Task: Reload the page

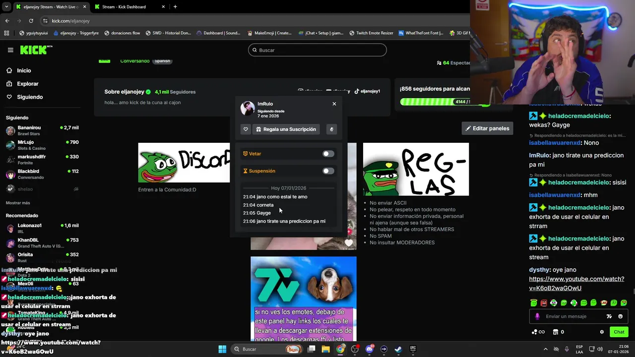Action: pyautogui.click(x=31, y=21)
